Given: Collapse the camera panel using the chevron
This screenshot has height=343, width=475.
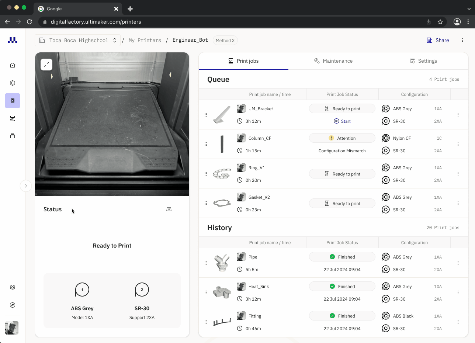Looking at the screenshot, I should (x=25, y=186).
